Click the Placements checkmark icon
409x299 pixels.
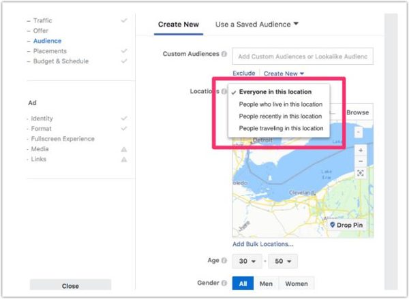click(x=124, y=51)
